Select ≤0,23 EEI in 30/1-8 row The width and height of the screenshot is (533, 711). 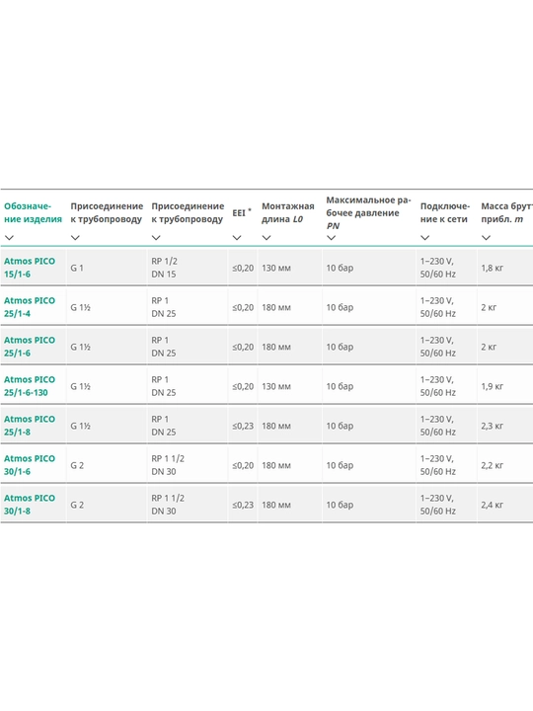(x=243, y=505)
